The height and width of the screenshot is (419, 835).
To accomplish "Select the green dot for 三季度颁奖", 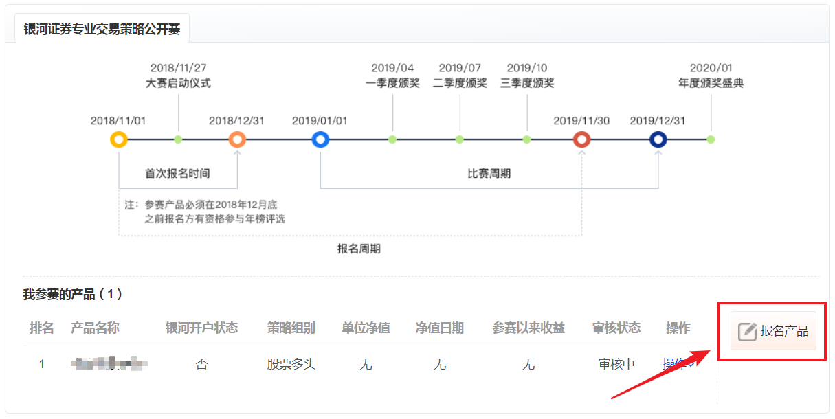I will pos(527,140).
